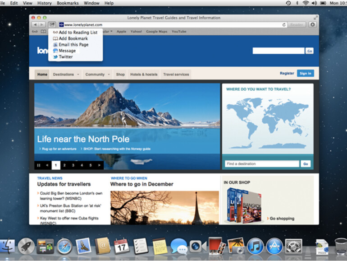Open Mission Control in the Dock
This screenshot has height=261, width=347.
pyautogui.click(x=45, y=246)
